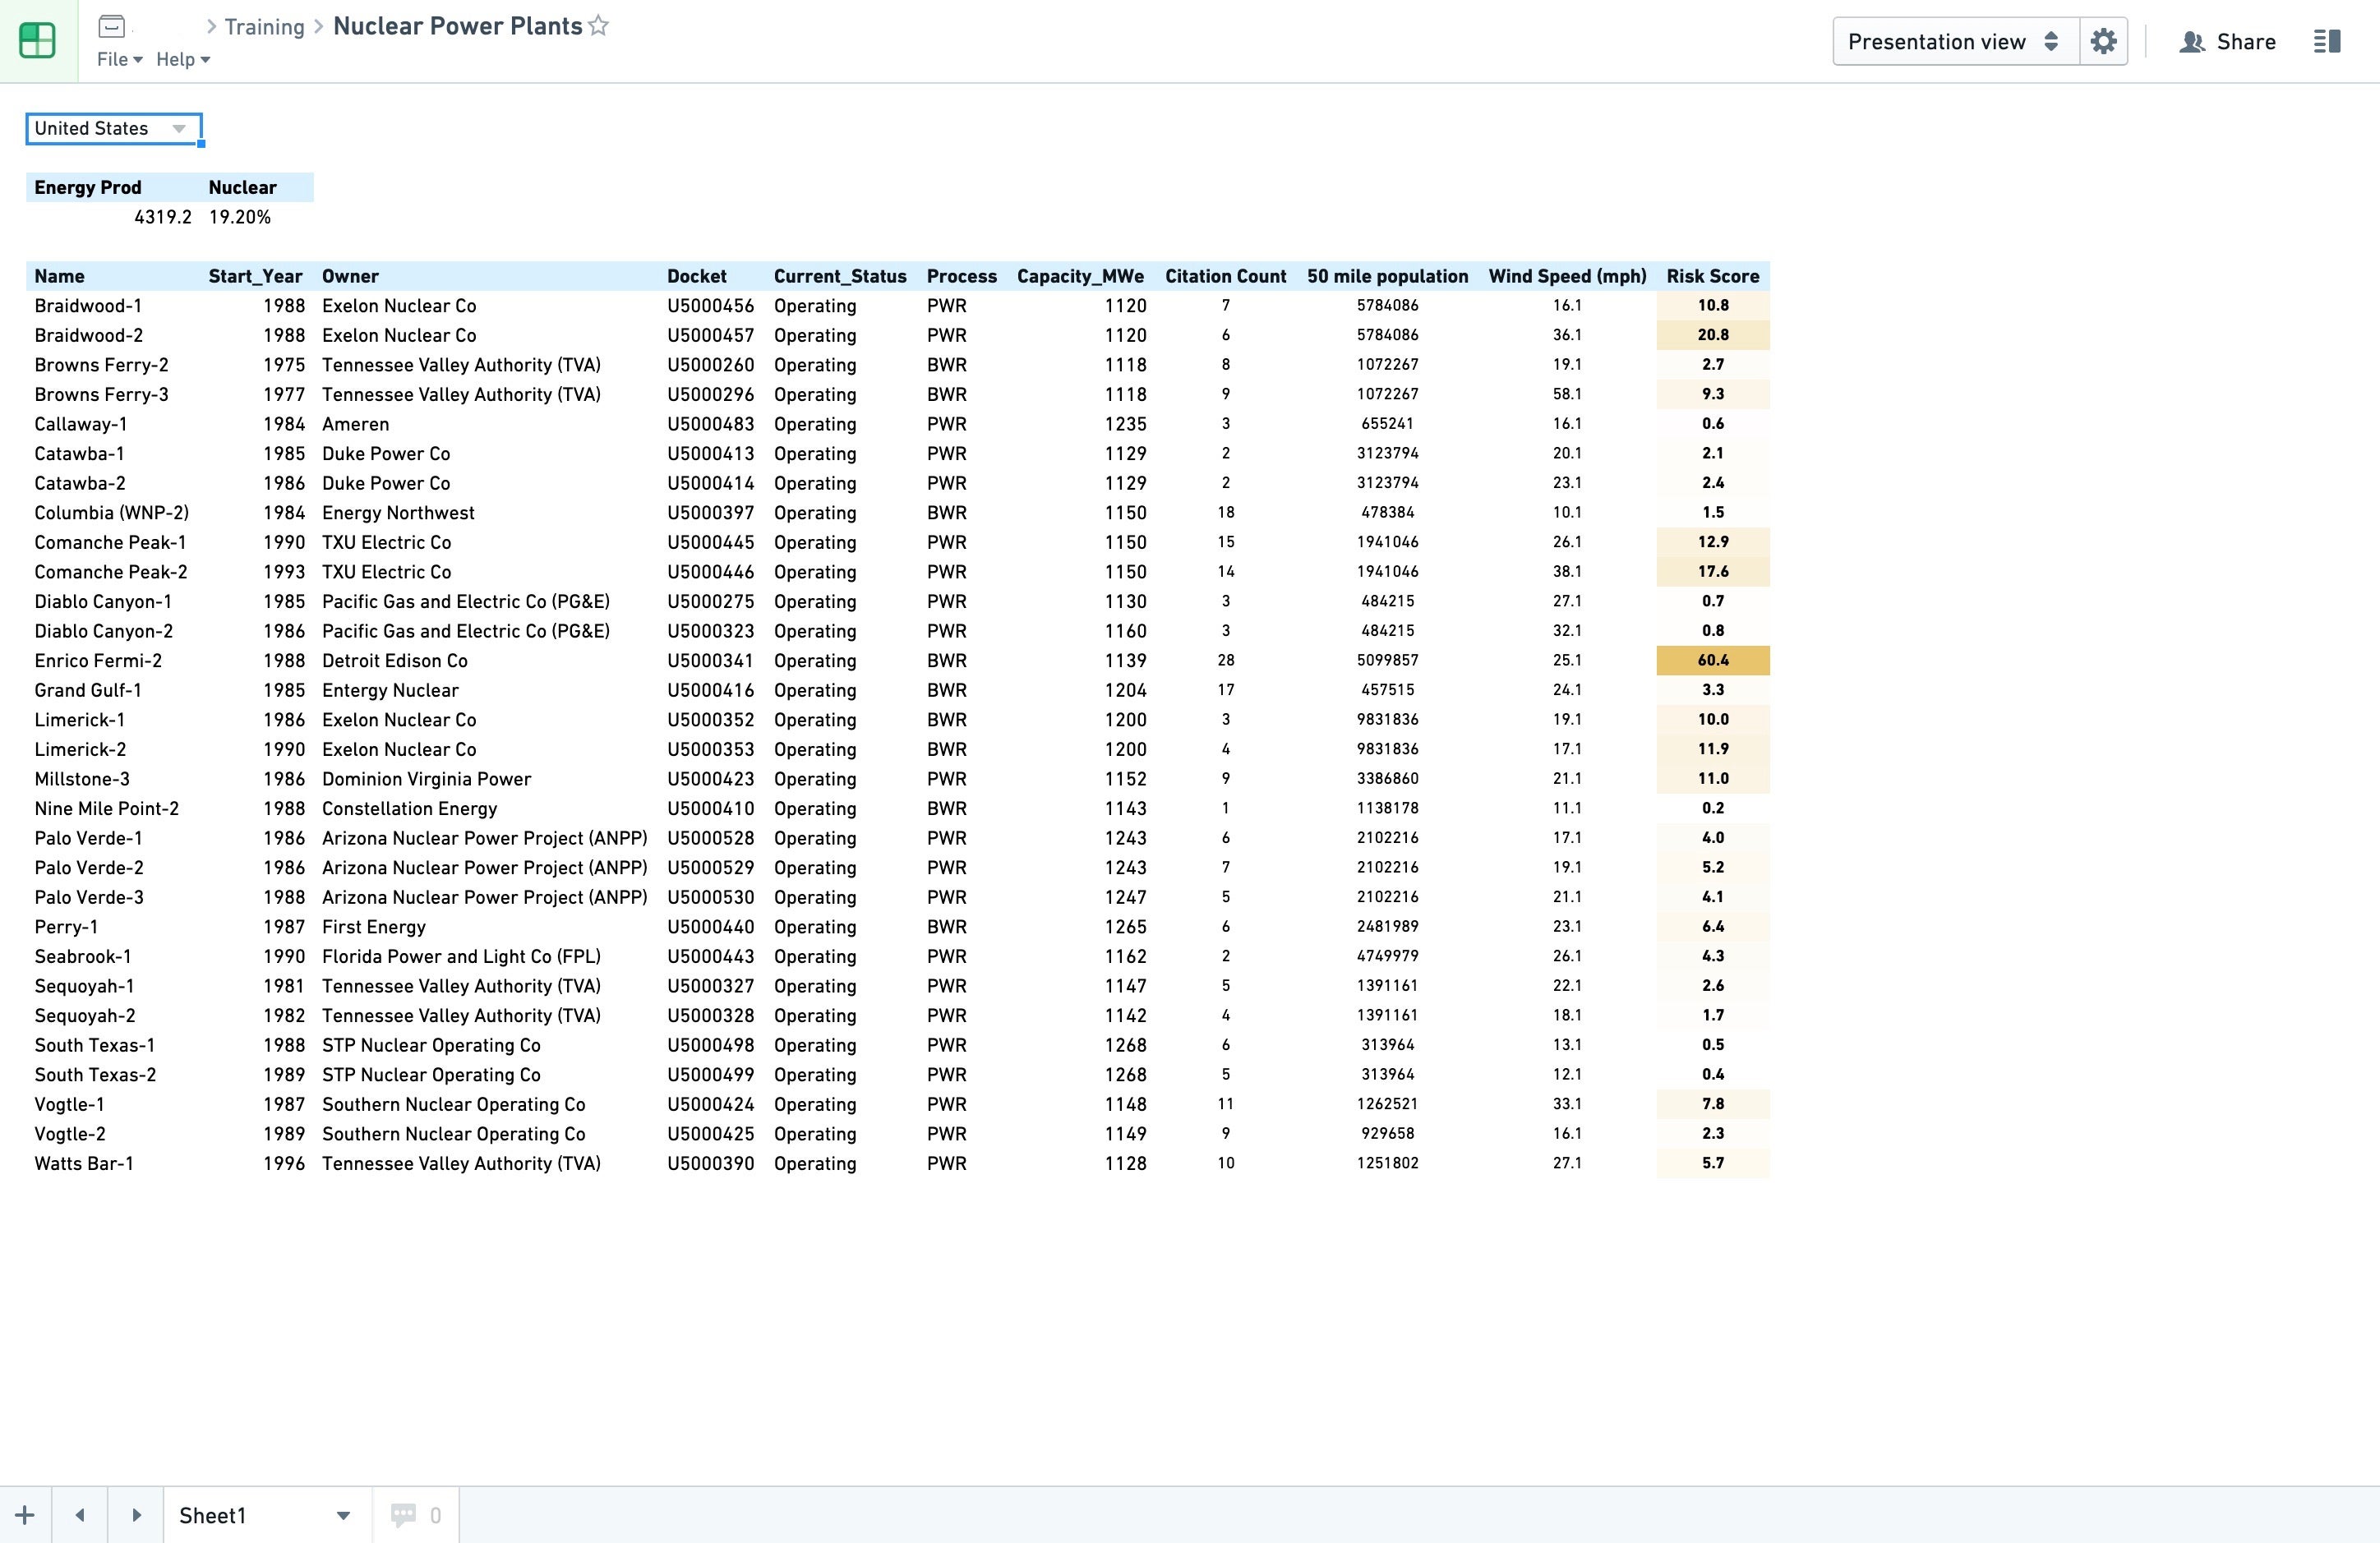The height and width of the screenshot is (1543, 2380).
Task: Select Energy Northwest owner cell
Action: [398, 512]
